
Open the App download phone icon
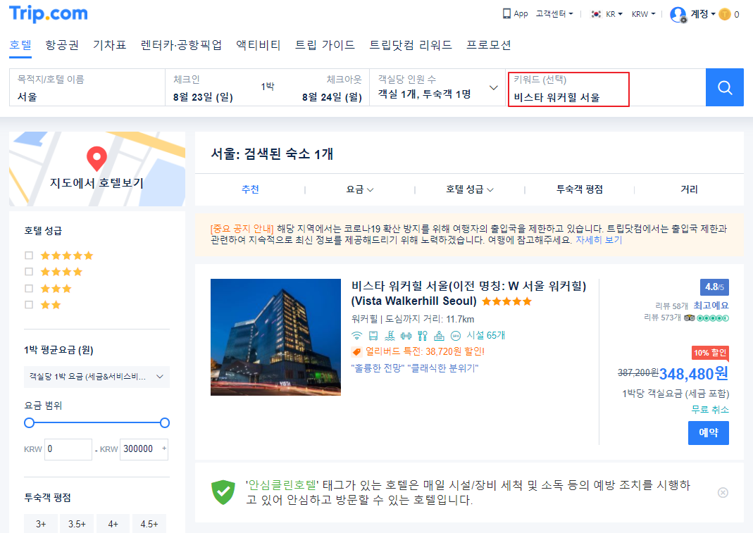tap(506, 13)
